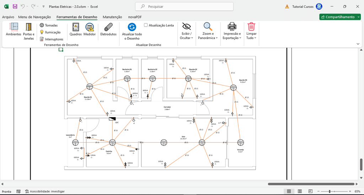Redo the last action

coord(33,6)
